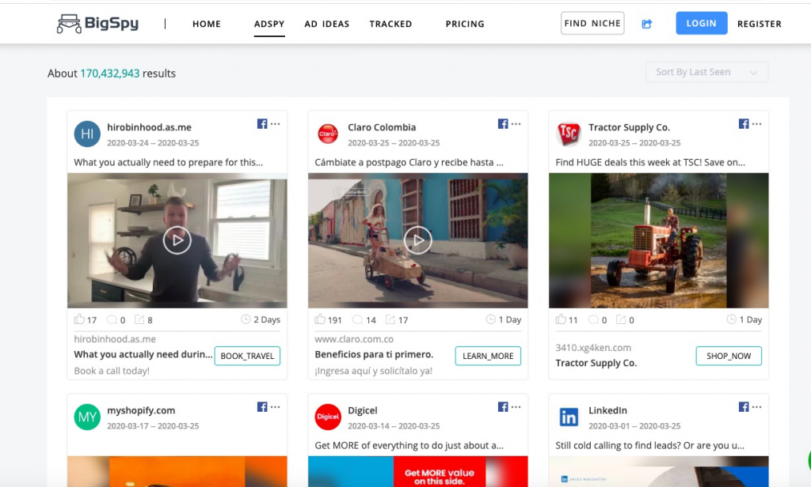
Task: Click like icon on Claro Colombia ad
Action: [320, 319]
